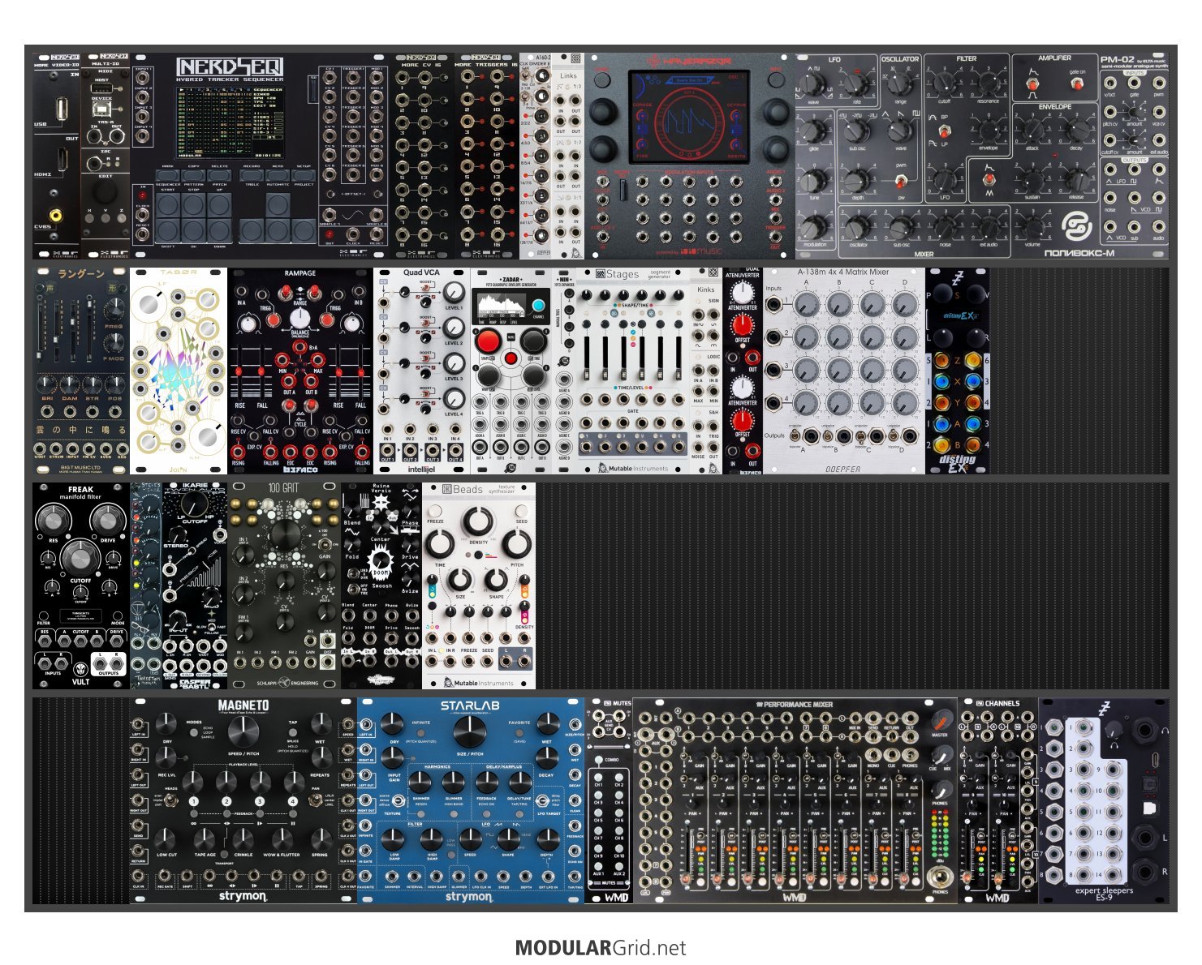
Task: Click the yellow CVBS RCA jack
Action: click(x=55, y=215)
